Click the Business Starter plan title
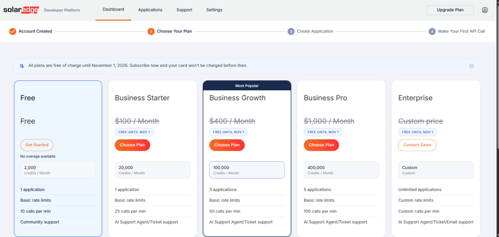This screenshot has height=237, width=499. pos(142,98)
